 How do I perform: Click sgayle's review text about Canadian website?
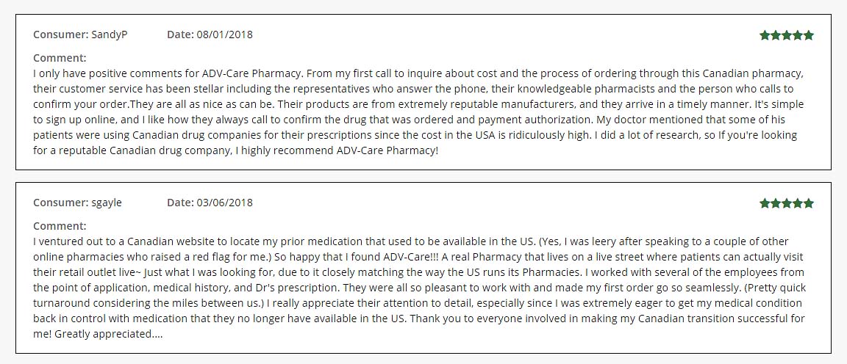[x=419, y=288]
